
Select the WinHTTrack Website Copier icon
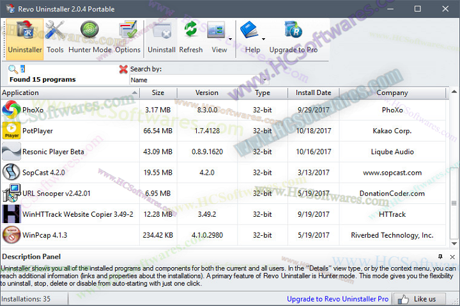tap(11, 214)
